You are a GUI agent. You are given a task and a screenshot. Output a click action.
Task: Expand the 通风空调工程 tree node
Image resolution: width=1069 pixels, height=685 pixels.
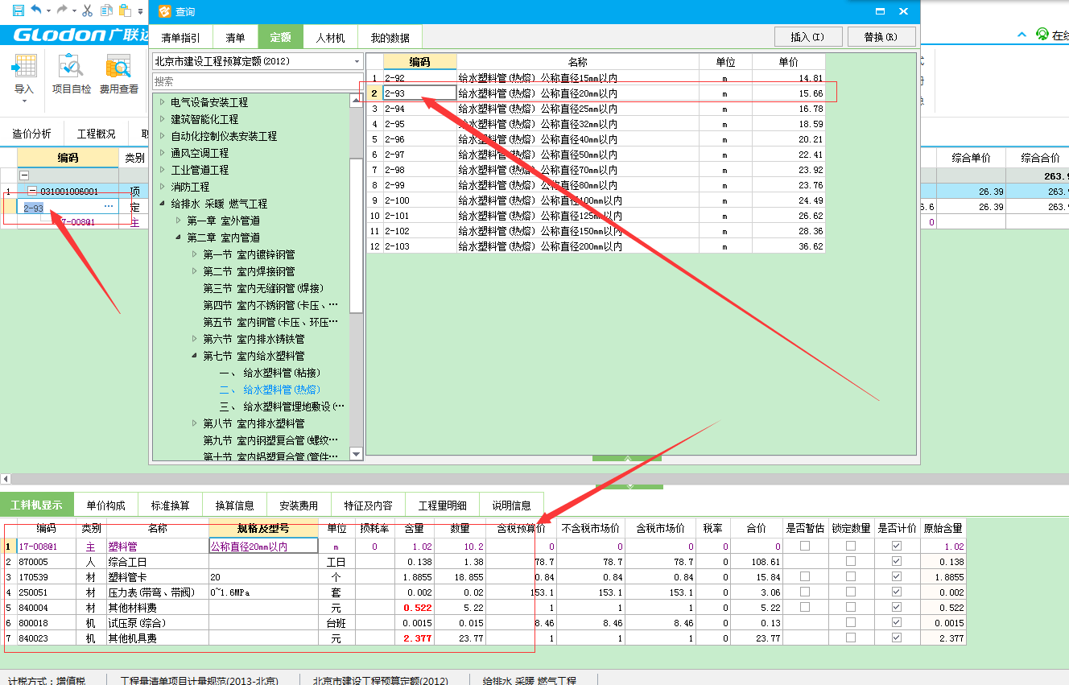tap(163, 153)
